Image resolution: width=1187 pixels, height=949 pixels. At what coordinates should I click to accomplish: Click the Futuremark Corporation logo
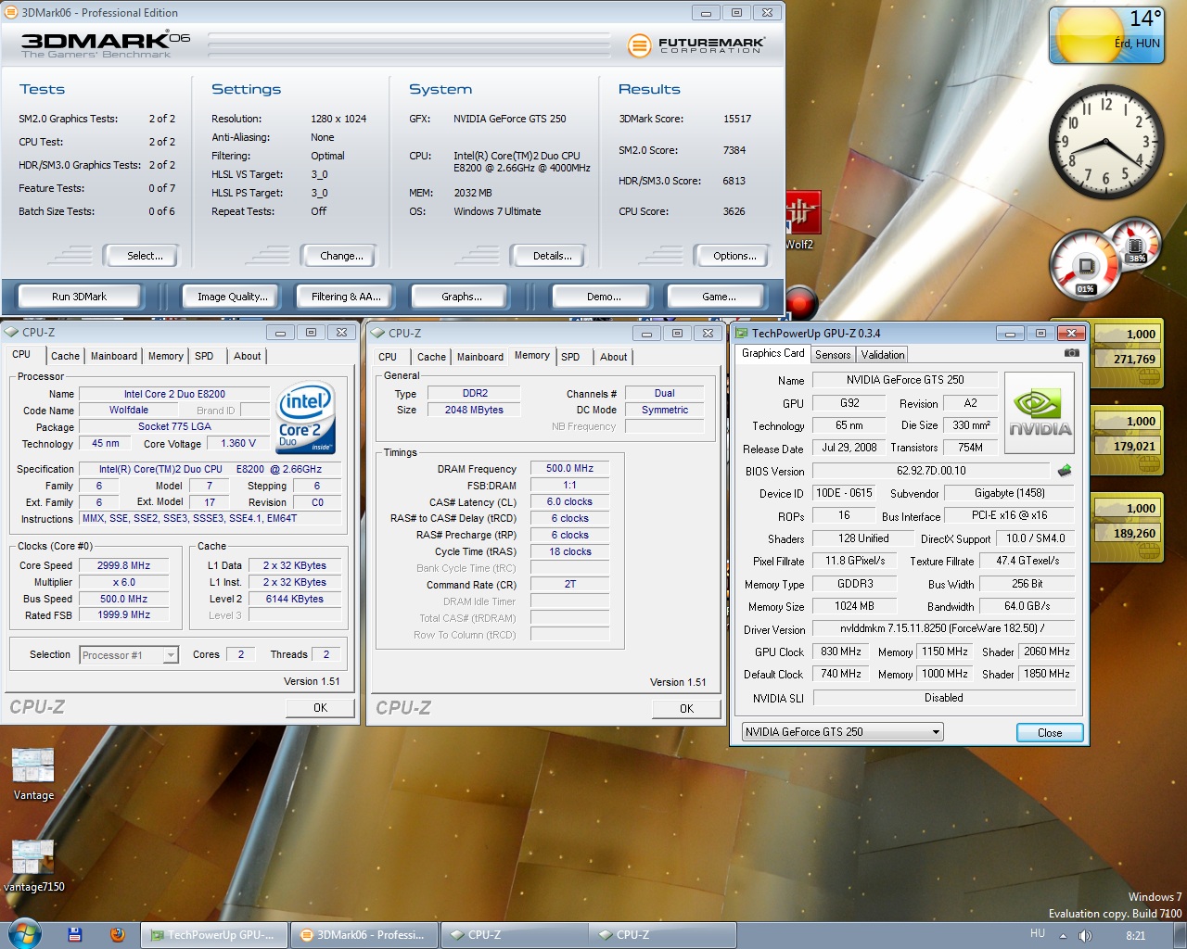pyautogui.click(x=696, y=44)
